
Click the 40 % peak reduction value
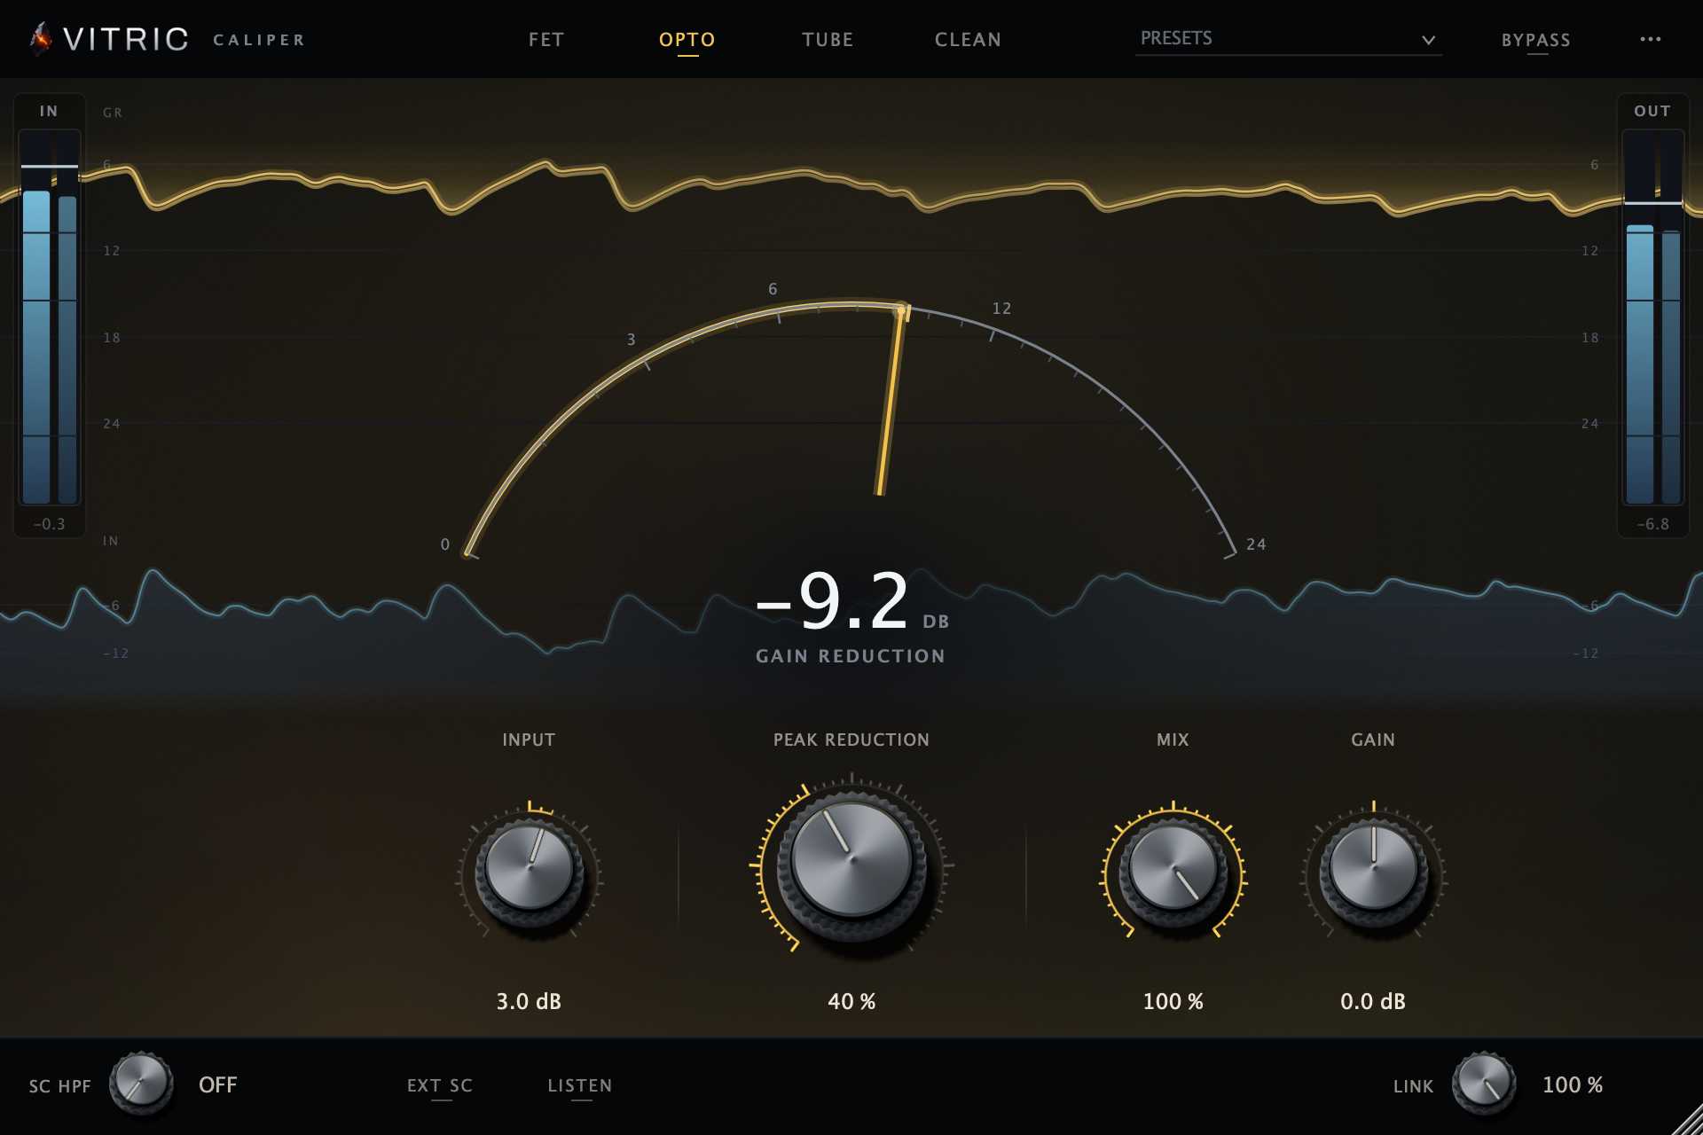(851, 1001)
